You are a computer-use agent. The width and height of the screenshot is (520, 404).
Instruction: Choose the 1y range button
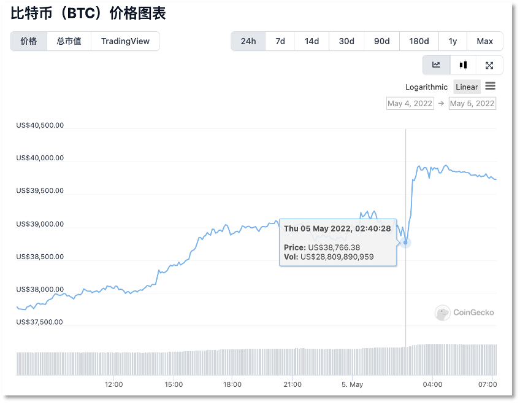[x=453, y=41]
